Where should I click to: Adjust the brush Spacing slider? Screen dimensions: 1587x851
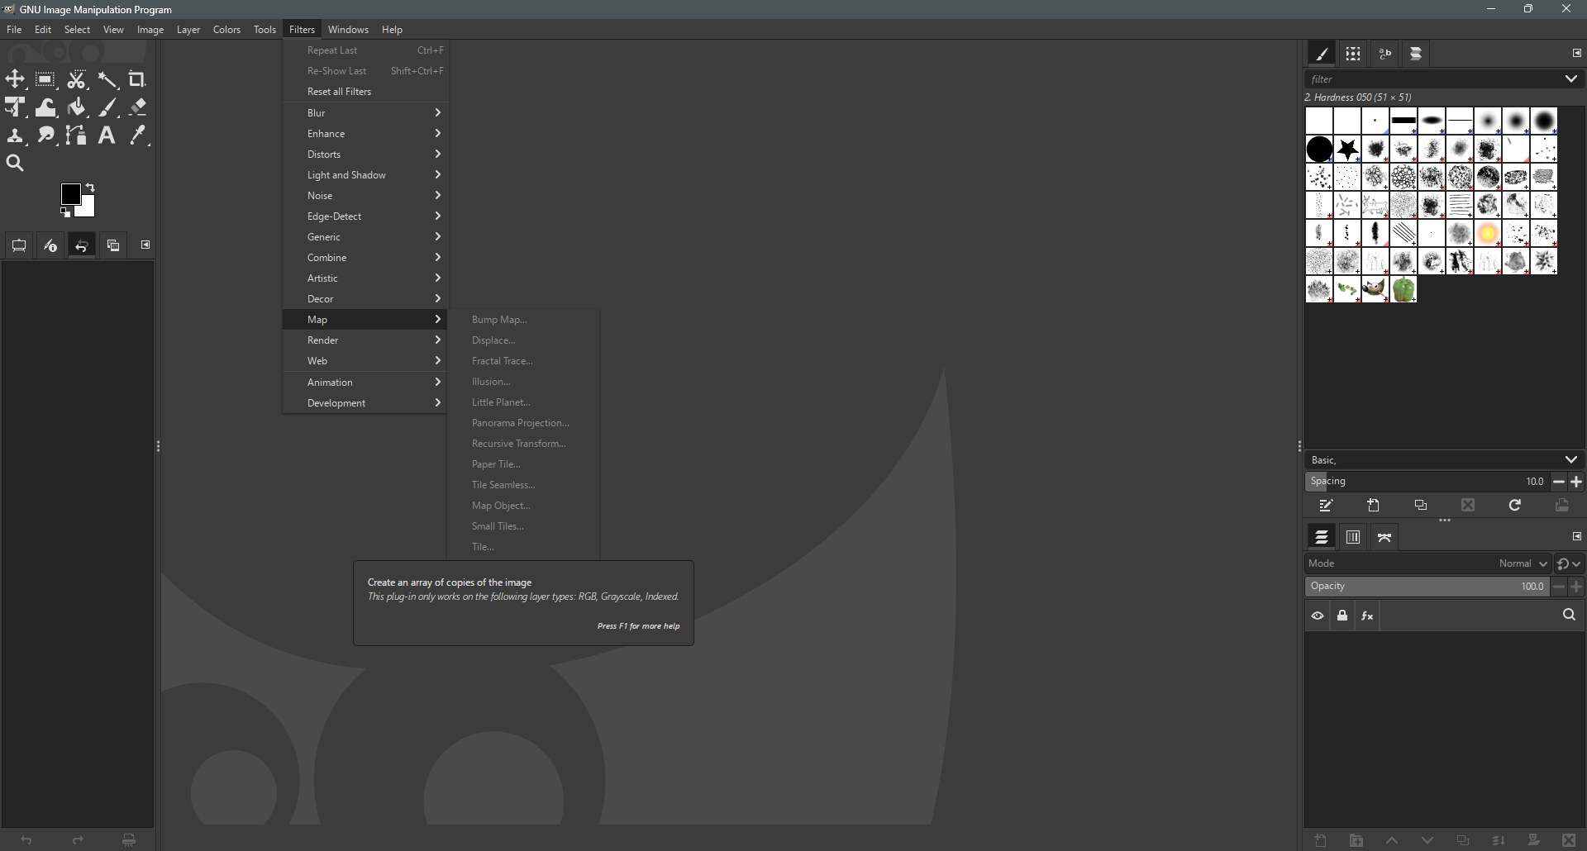tap(1427, 482)
